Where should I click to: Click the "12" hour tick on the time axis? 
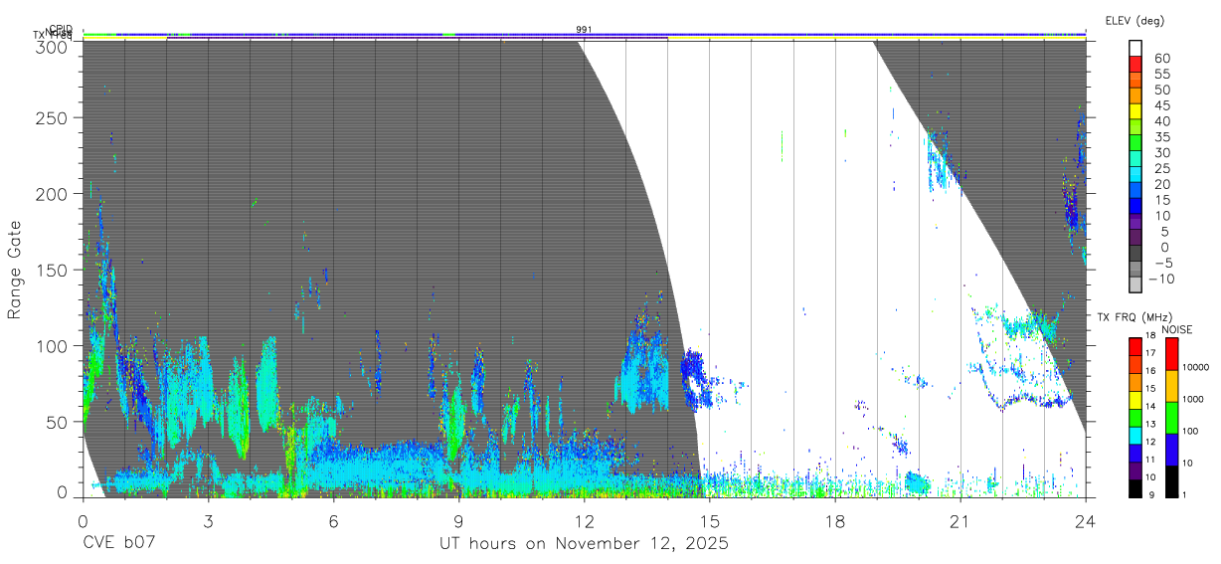point(584,521)
